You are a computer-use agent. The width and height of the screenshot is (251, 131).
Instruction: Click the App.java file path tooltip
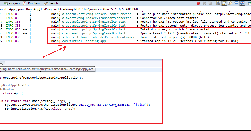pos(47,69)
